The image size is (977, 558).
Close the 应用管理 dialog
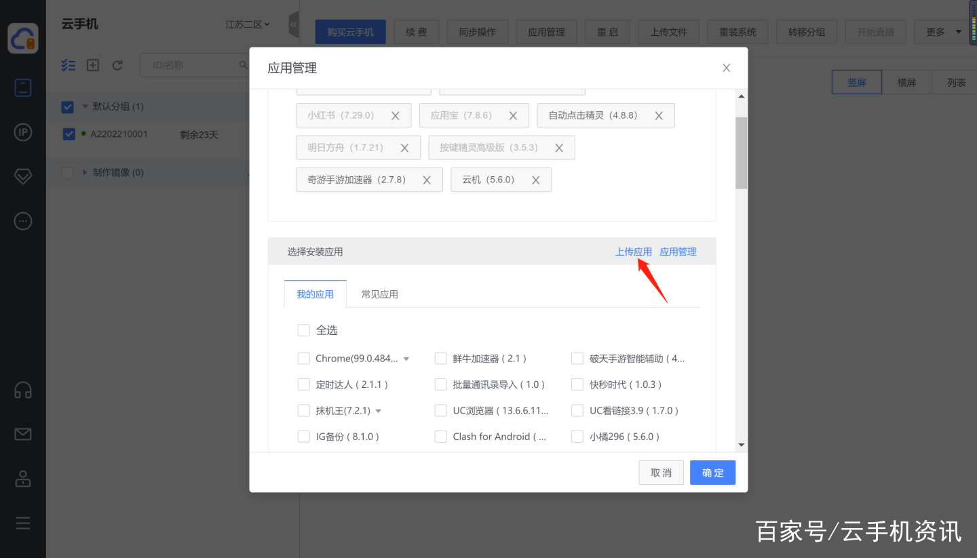[727, 68]
